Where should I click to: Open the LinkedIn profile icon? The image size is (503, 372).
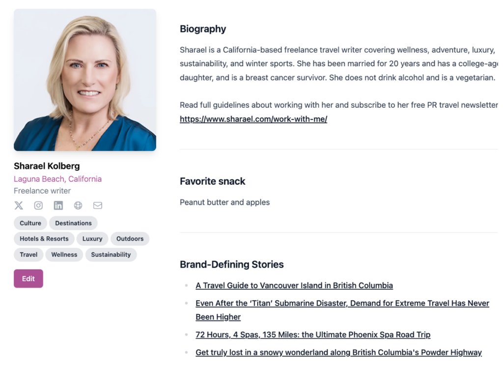58,205
